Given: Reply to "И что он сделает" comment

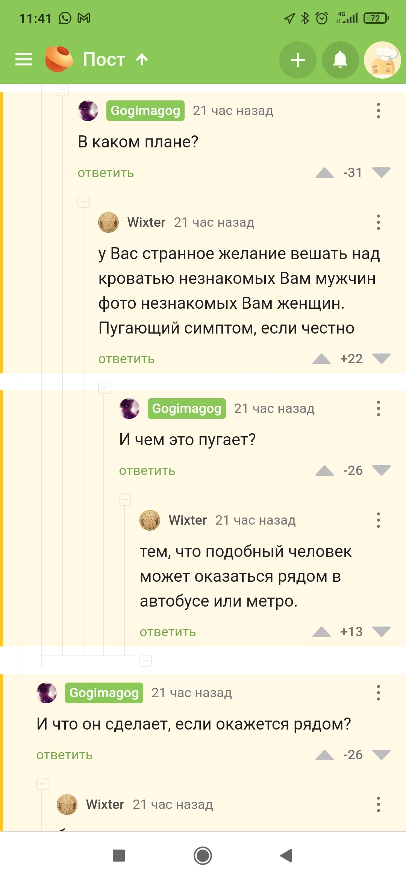Looking at the screenshot, I should 64,755.
